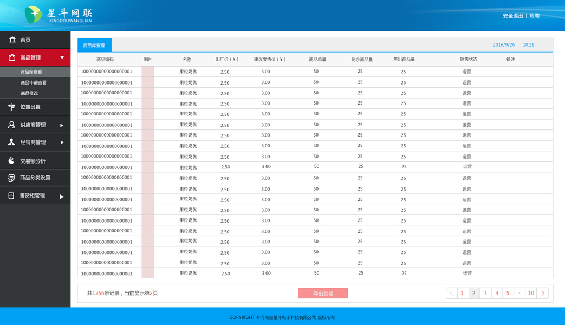The width and height of the screenshot is (565, 325).
Task: Select the 商品库查看 tab
Action: pos(94,45)
